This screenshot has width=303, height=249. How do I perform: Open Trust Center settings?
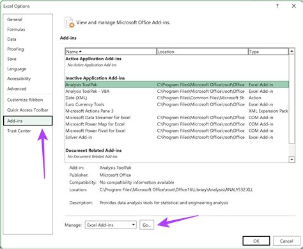coord(19,131)
